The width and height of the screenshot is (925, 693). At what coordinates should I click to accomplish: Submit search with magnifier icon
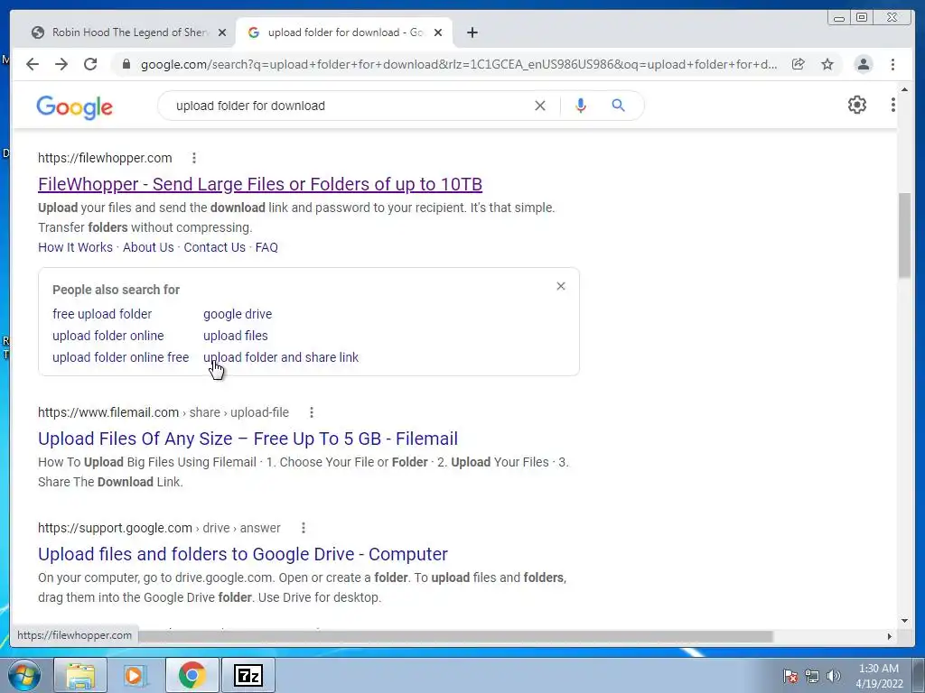click(x=618, y=106)
